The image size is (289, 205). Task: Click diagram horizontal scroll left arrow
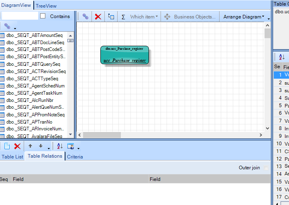(x=79, y=135)
